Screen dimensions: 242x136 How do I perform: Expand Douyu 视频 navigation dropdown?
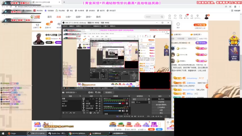[x=78, y=17]
